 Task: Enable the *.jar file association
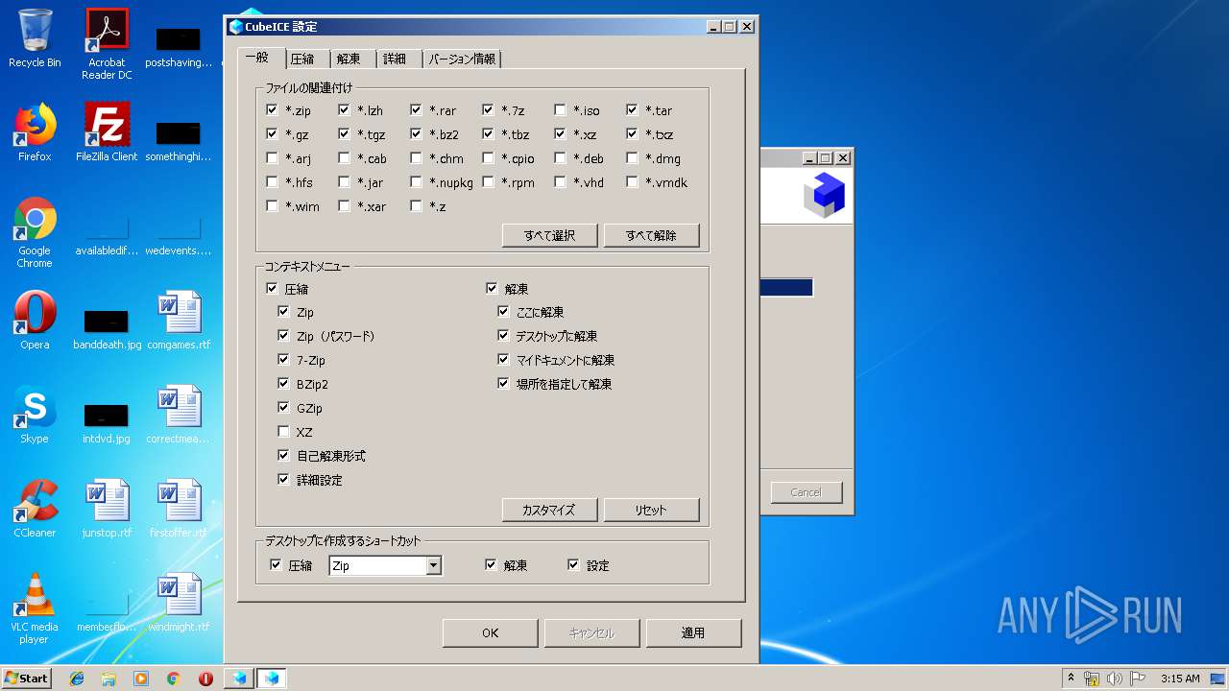coord(344,182)
